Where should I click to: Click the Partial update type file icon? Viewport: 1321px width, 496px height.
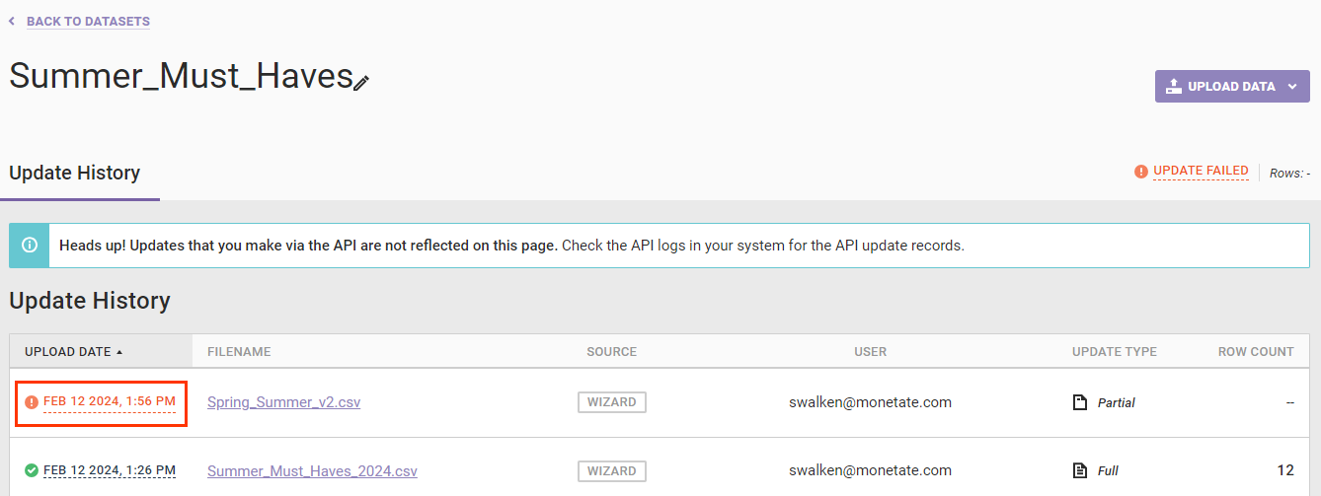pos(1079,402)
